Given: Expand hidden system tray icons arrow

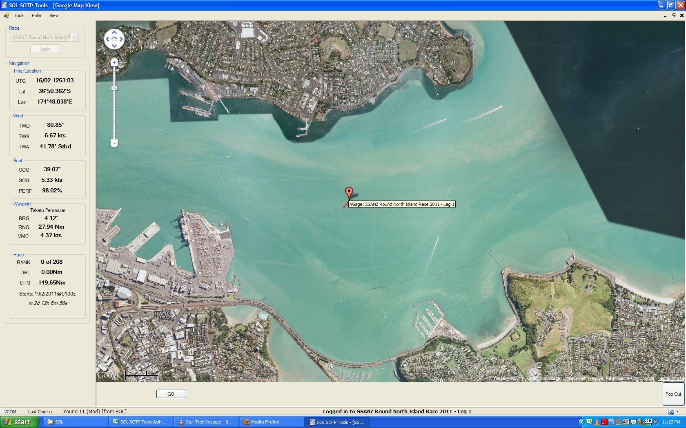Looking at the screenshot, I should click(x=582, y=422).
